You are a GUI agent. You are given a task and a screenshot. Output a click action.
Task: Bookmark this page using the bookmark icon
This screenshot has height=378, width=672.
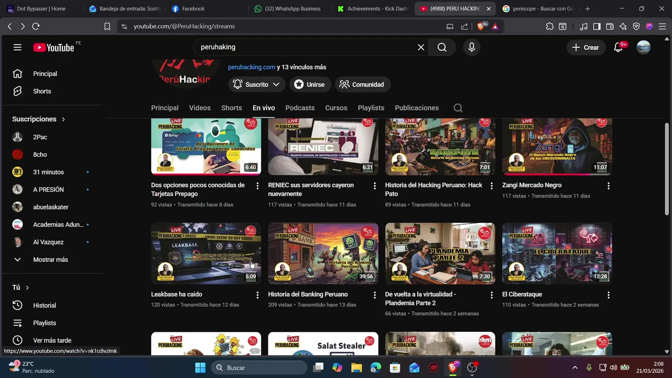[107, 26]
